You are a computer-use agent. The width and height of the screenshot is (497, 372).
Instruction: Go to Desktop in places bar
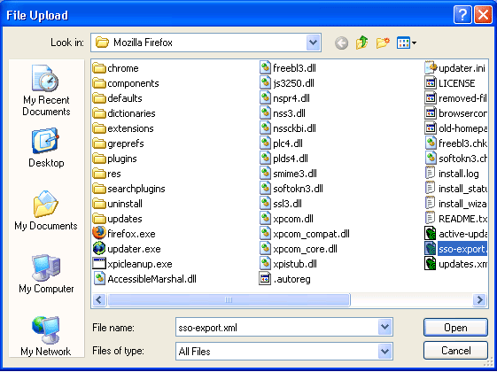[46, 148]
